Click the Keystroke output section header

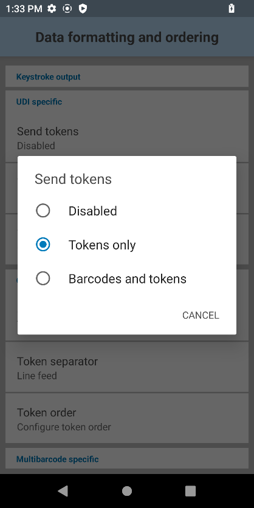click(49, 77)
